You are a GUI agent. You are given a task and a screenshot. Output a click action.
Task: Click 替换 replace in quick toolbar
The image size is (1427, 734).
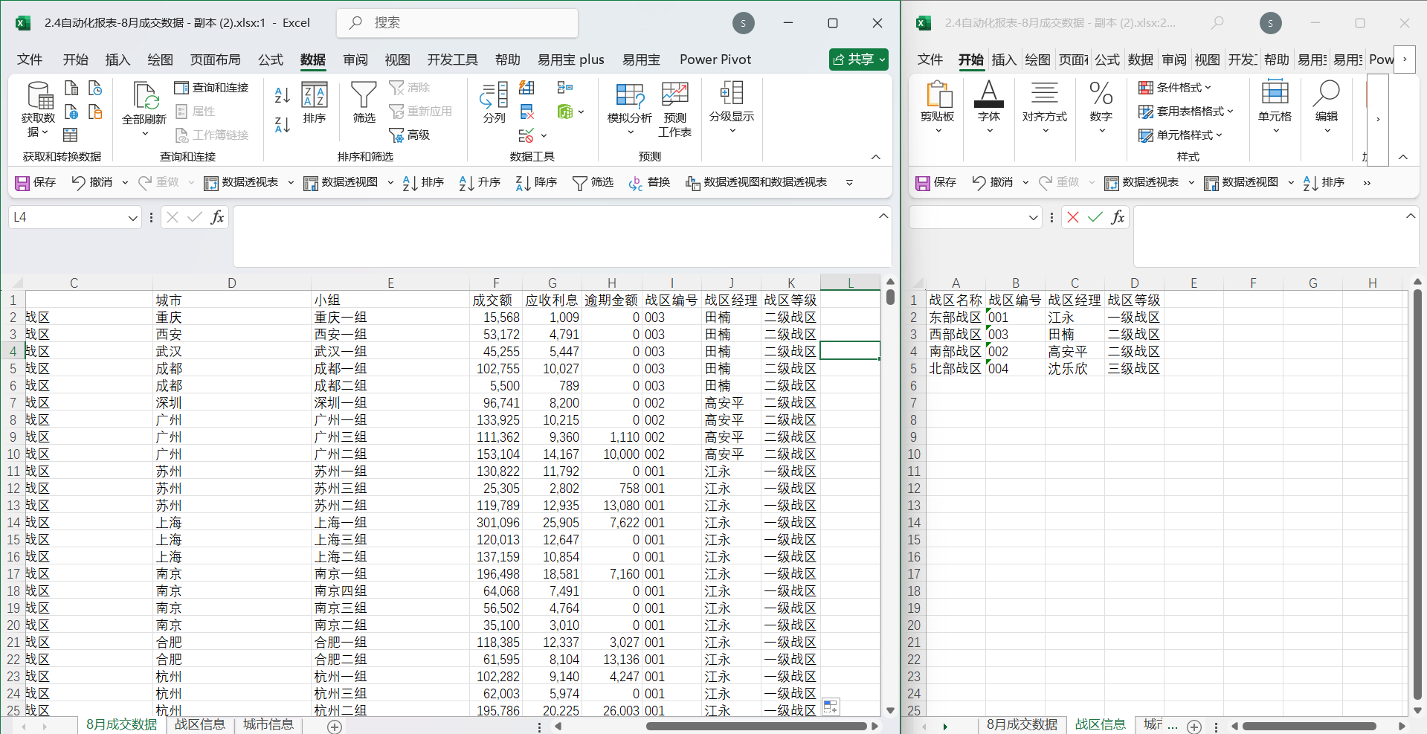pyautogui.click(x=649, y=182)
